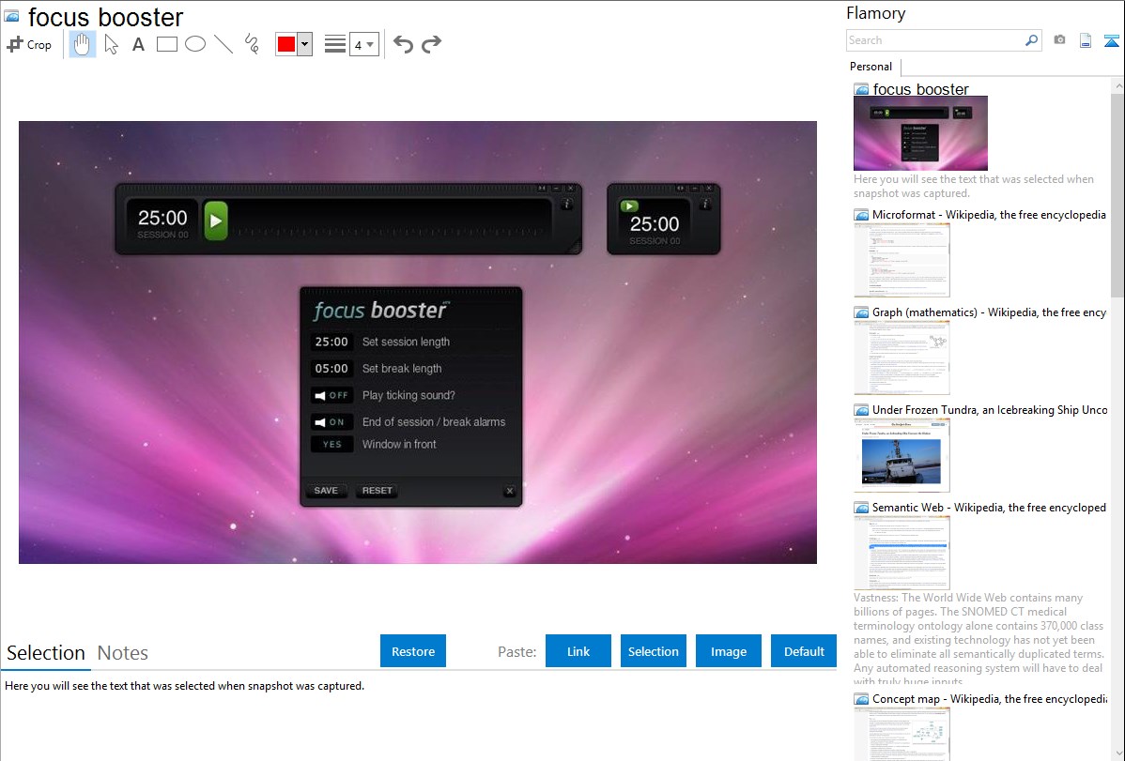Click the Paste Default button
Screen dimensions: 1125x761
(804, 651)
